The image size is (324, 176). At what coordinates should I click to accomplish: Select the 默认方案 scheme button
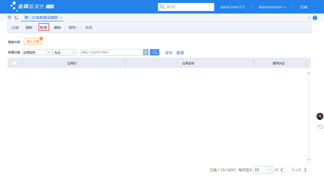click(x=33, y=41)
